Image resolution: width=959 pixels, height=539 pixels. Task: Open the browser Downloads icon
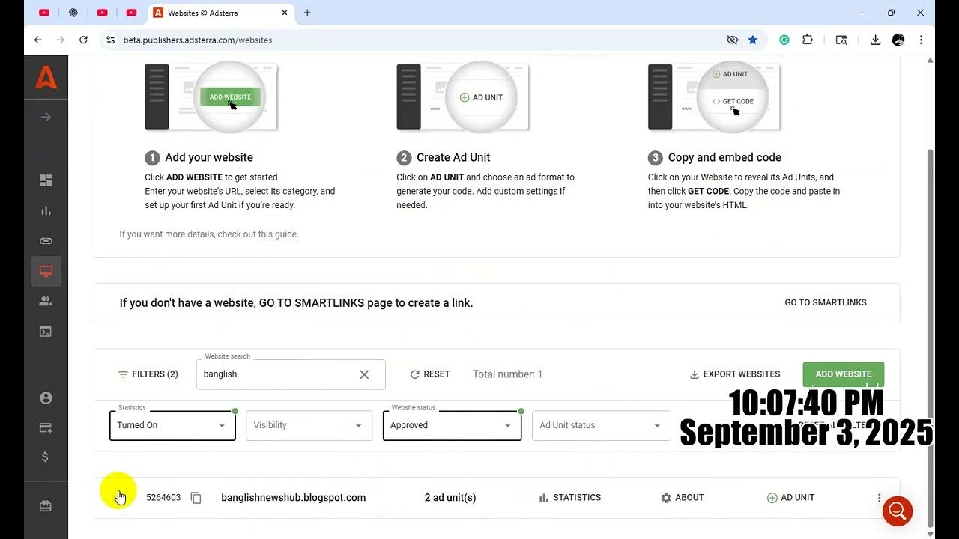click(875, 40)
